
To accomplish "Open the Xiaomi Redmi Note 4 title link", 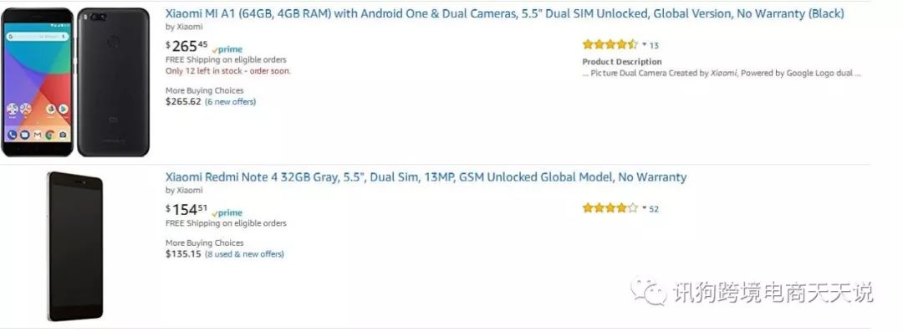I will click(426, 177).
